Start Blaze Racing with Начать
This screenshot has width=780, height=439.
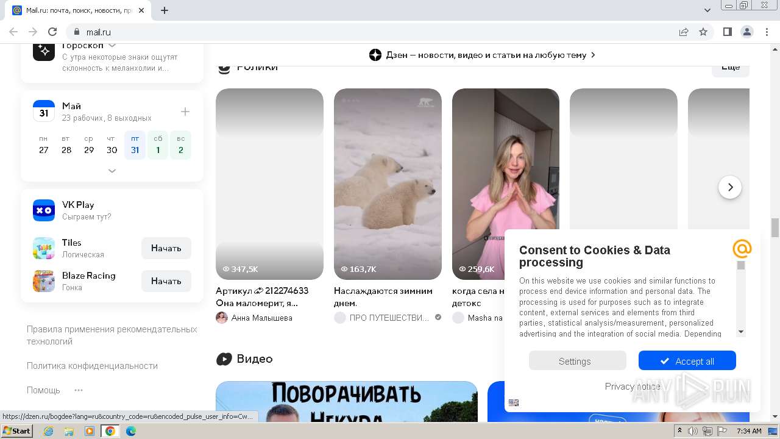click(166, 281)
